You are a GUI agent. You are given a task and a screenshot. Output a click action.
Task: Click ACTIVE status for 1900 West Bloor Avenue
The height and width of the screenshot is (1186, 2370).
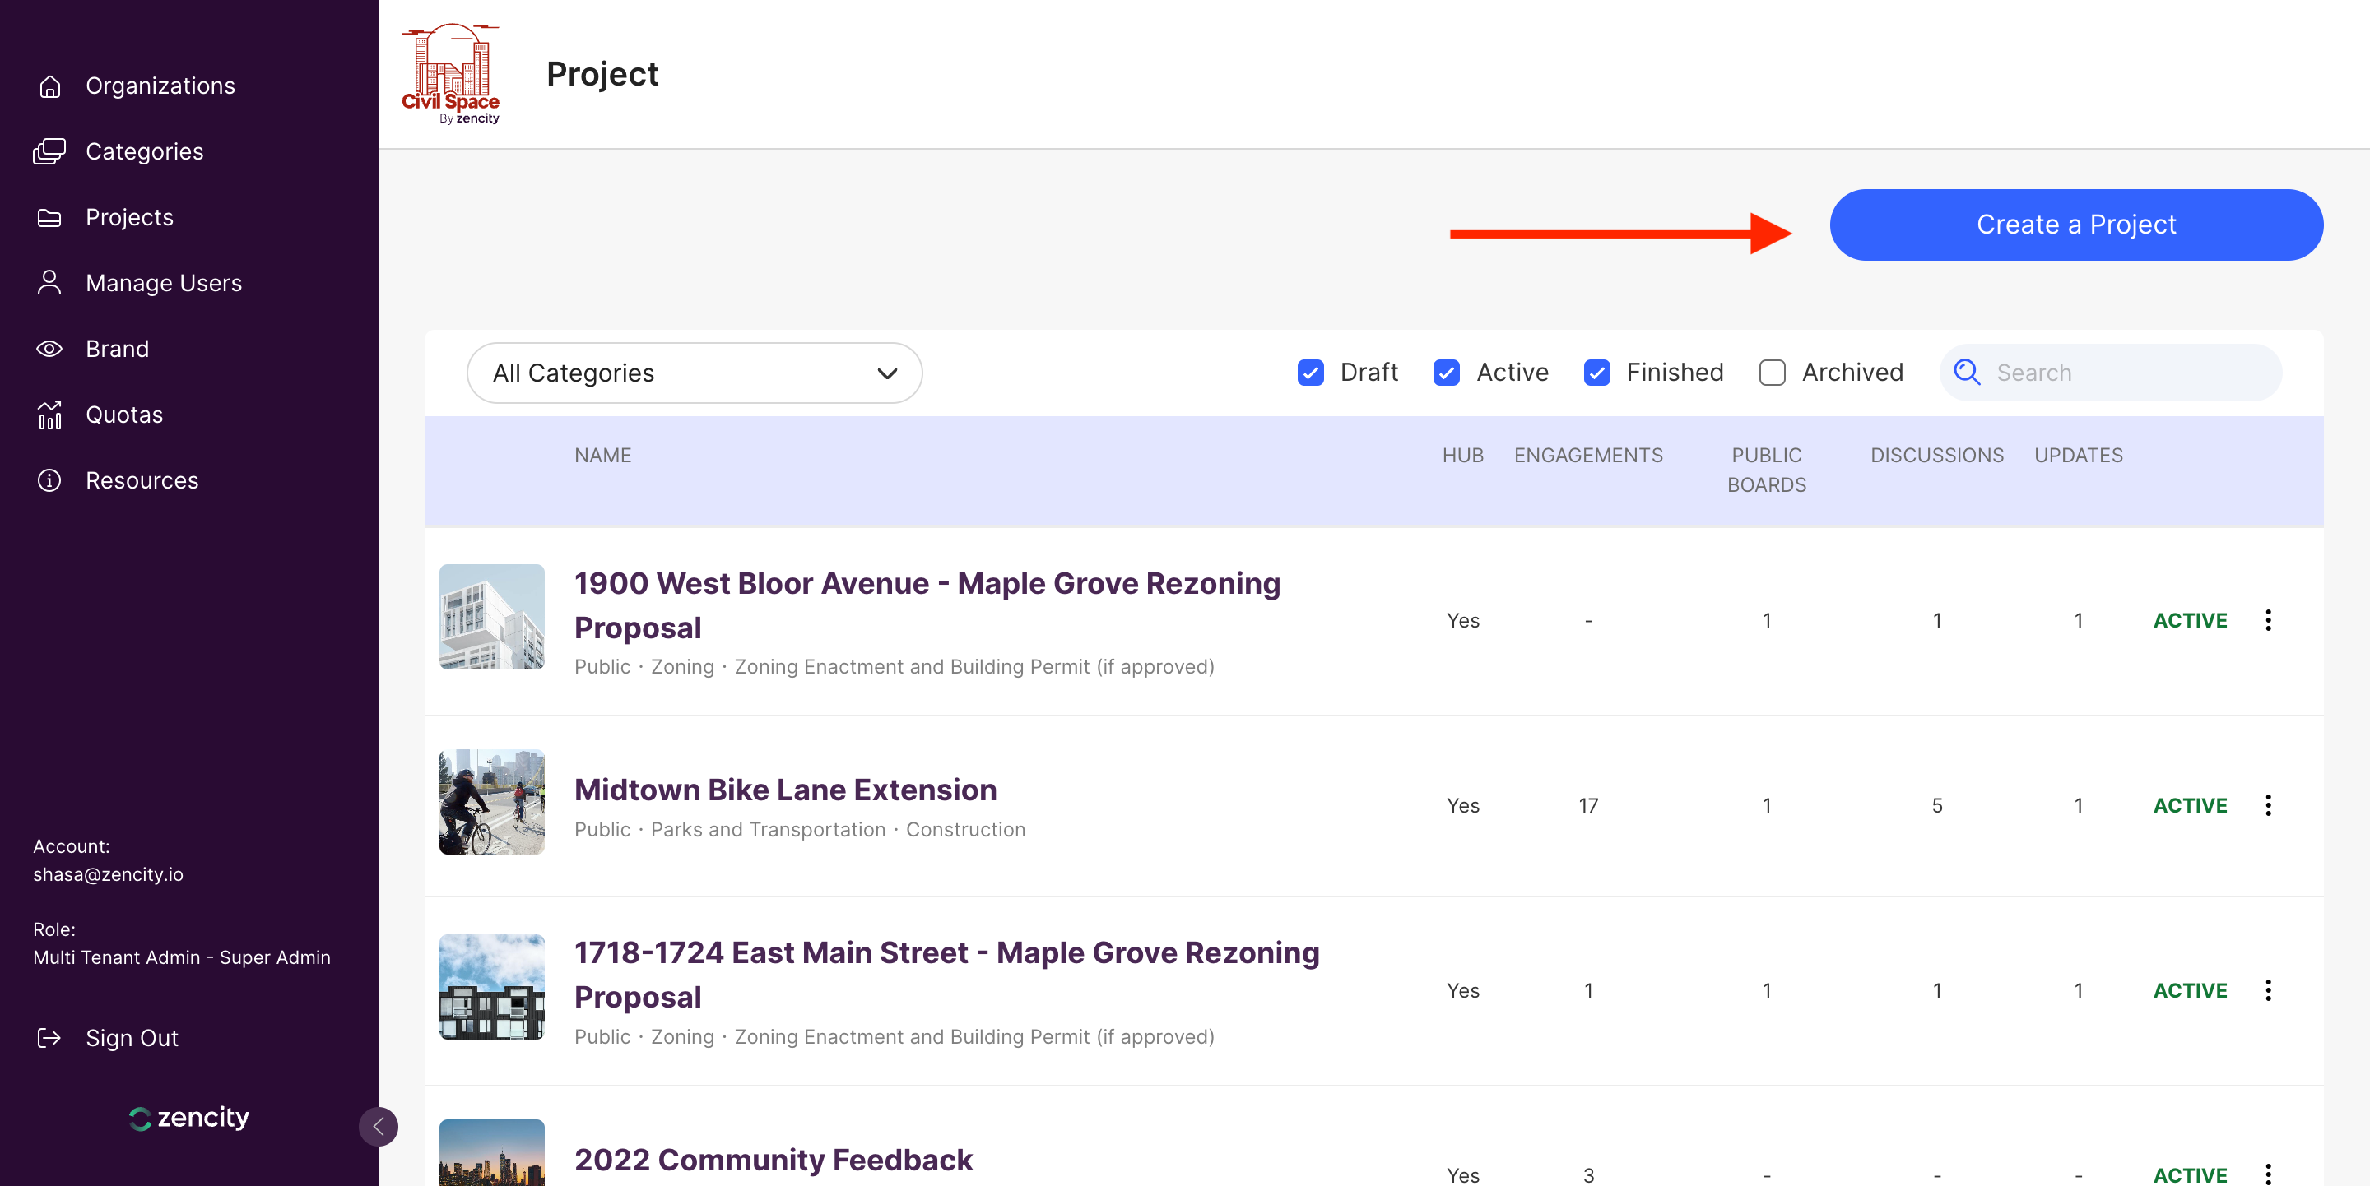2191,622
